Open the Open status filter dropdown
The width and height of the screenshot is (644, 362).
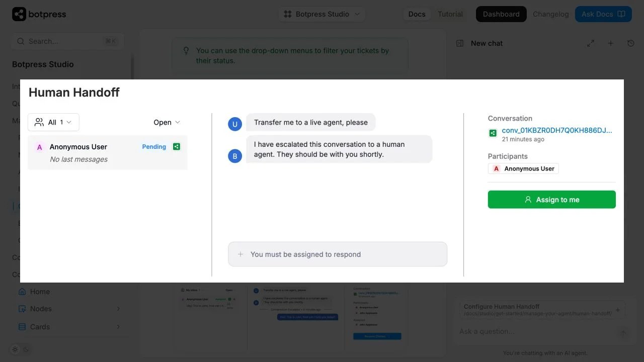[167, 122]
